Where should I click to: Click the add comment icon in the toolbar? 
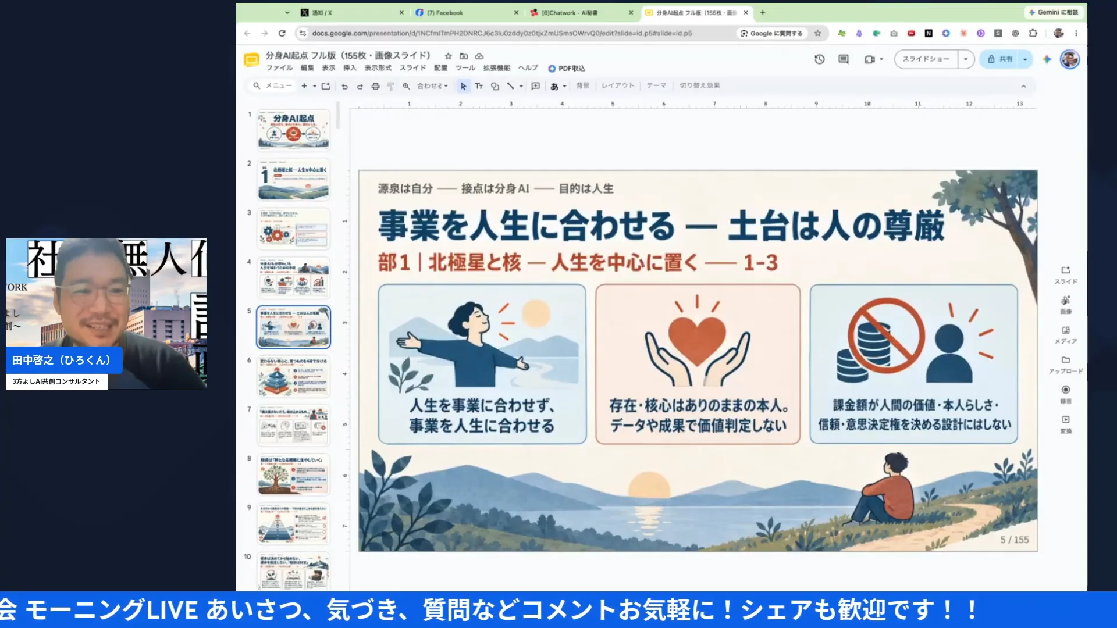click(x=536, y=86)
